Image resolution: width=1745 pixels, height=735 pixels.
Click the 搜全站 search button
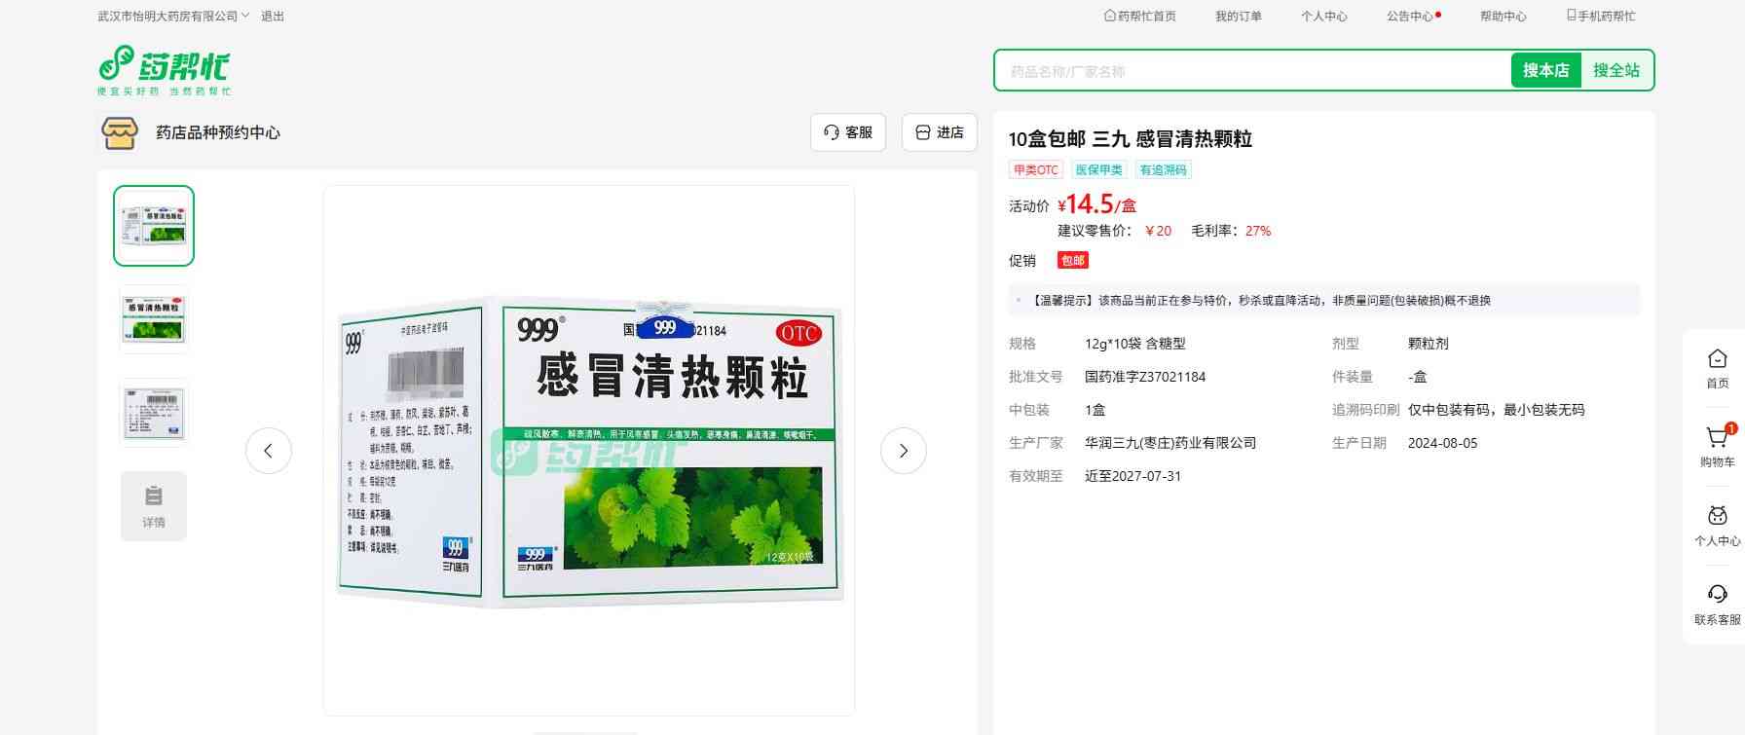point(1615,70)
